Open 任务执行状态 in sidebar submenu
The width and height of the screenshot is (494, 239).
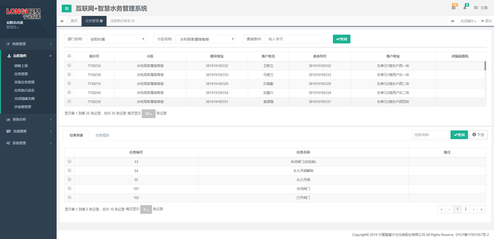tap(24, 91)
